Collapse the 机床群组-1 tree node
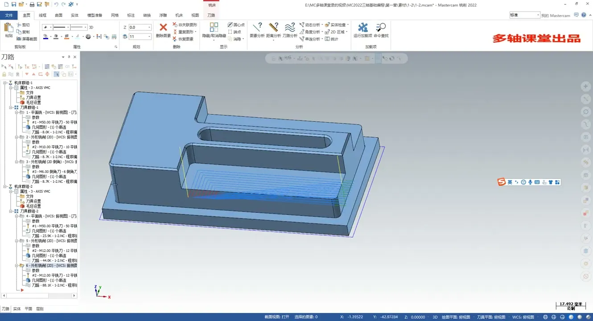This screenshot has height=321, width=593. pos(5,83)
